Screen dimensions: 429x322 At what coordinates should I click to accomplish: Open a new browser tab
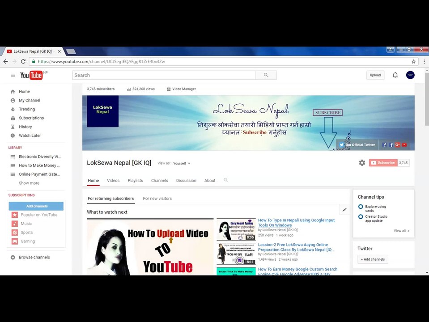tap(71, 51)
